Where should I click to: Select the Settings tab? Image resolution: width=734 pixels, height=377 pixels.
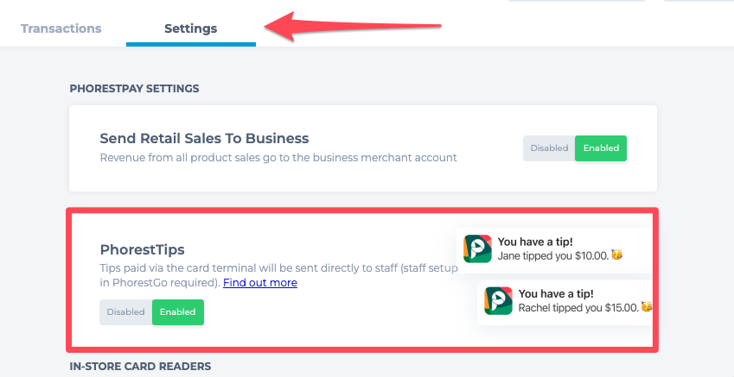pos(190,28)
